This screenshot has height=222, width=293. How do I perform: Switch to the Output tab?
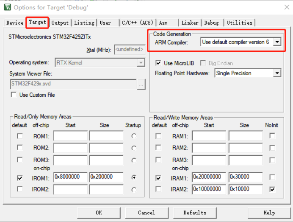(x=60, y=23)
